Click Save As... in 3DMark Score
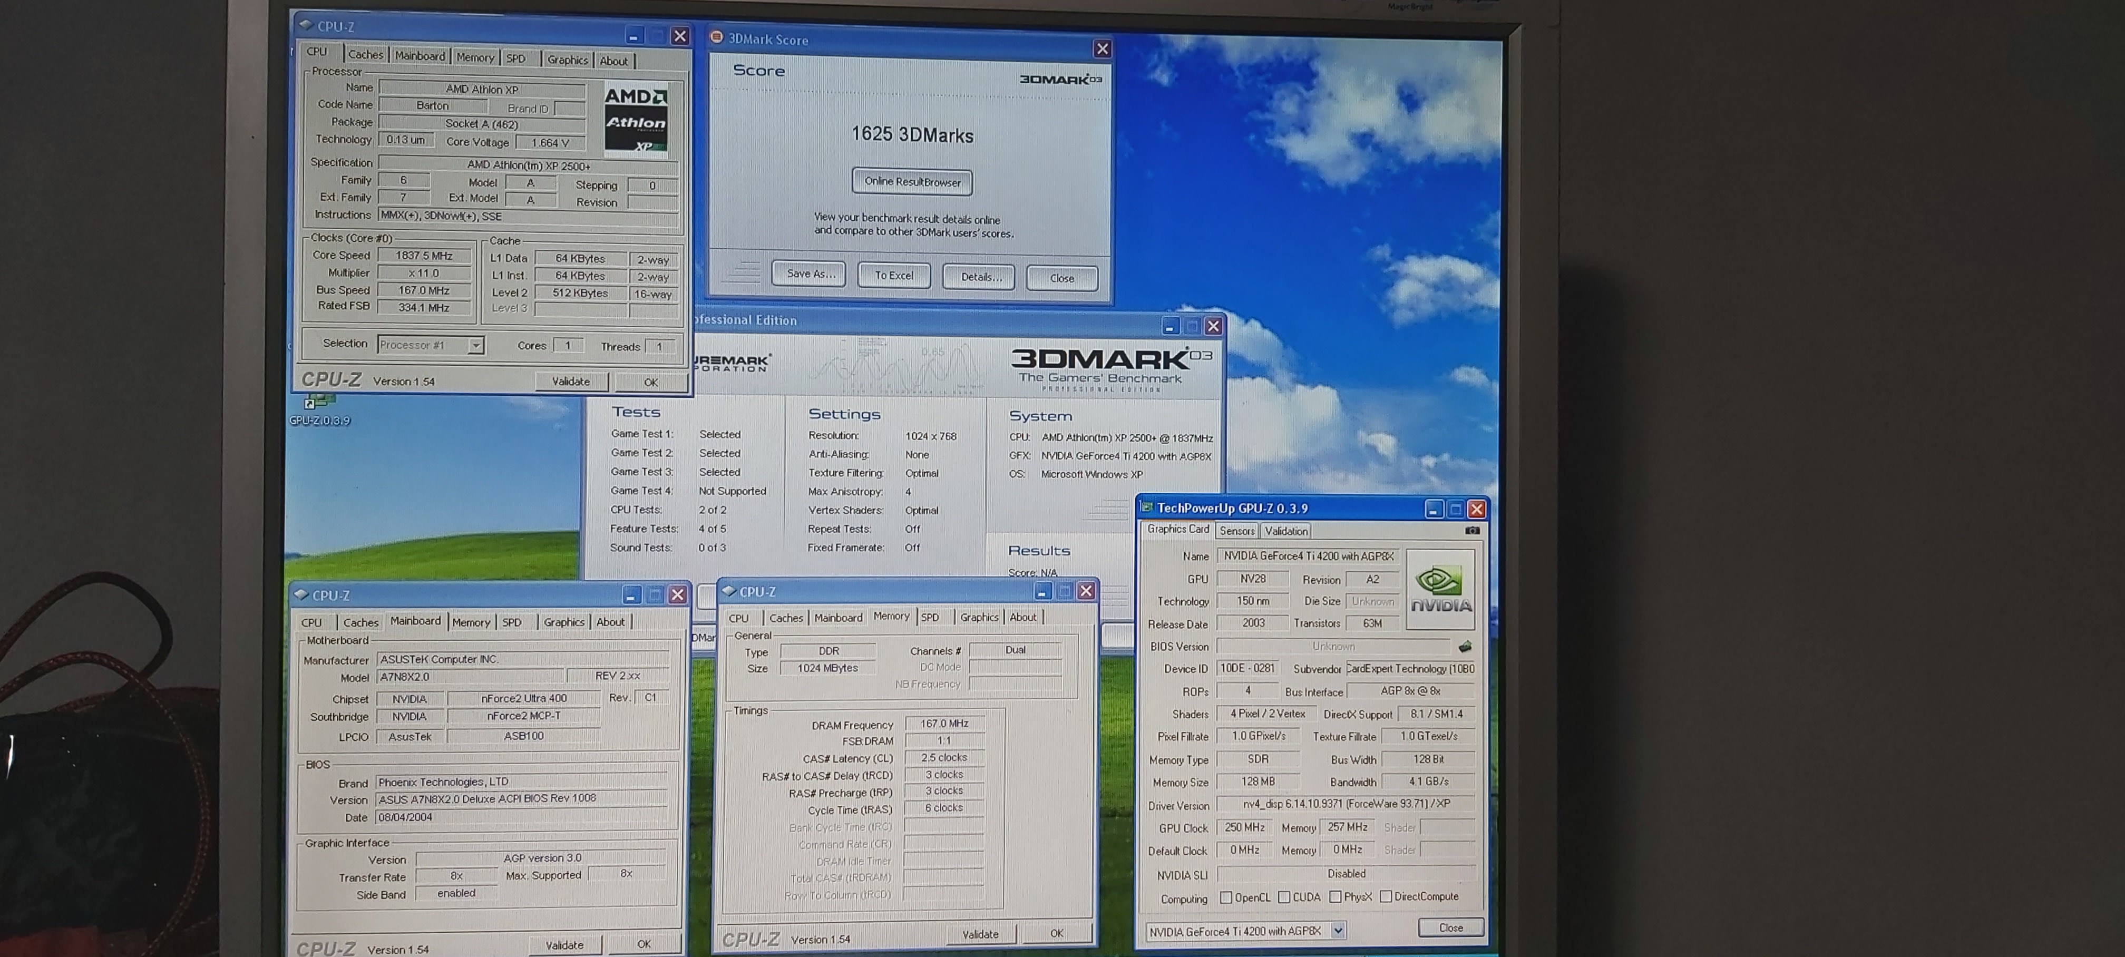This screenshot has width=2125, height=957. [x=809, y=274]
